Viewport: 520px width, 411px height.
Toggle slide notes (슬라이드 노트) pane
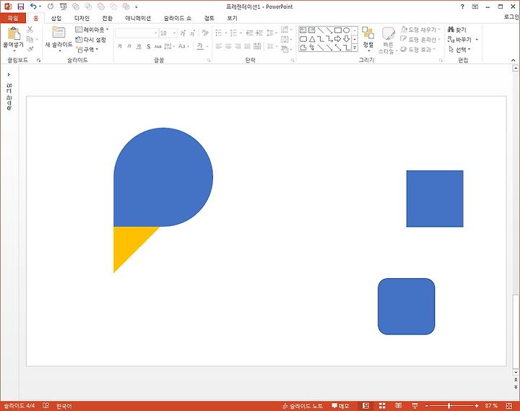pos(303,406)
